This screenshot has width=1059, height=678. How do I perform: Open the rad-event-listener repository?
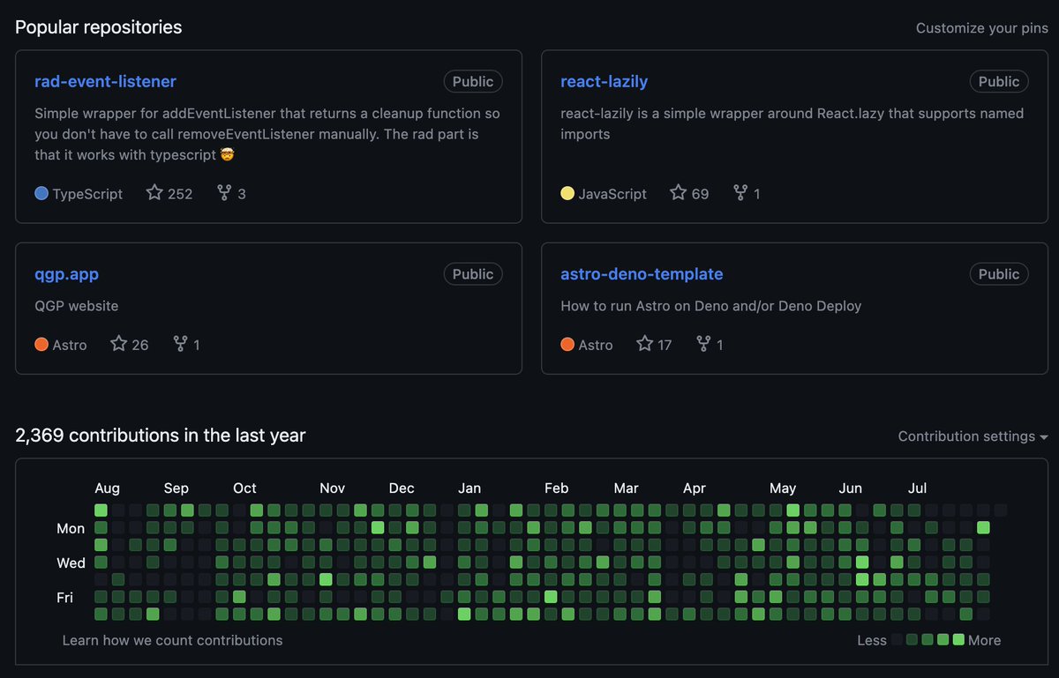pos(105,81)
